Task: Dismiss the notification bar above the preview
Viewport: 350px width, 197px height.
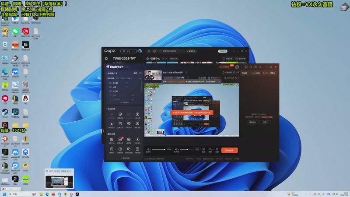Action: [x=219, y=81]
